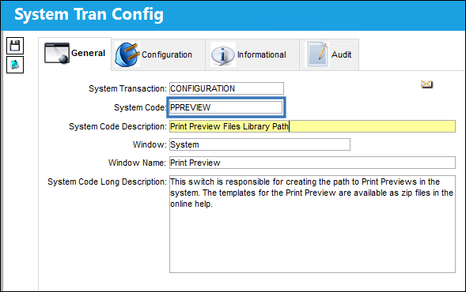This screenshot has width=466, height=292.
Task: Click the System Code field containing PPREVIEW
Action: pyautogui.click(x=225, y=107)
